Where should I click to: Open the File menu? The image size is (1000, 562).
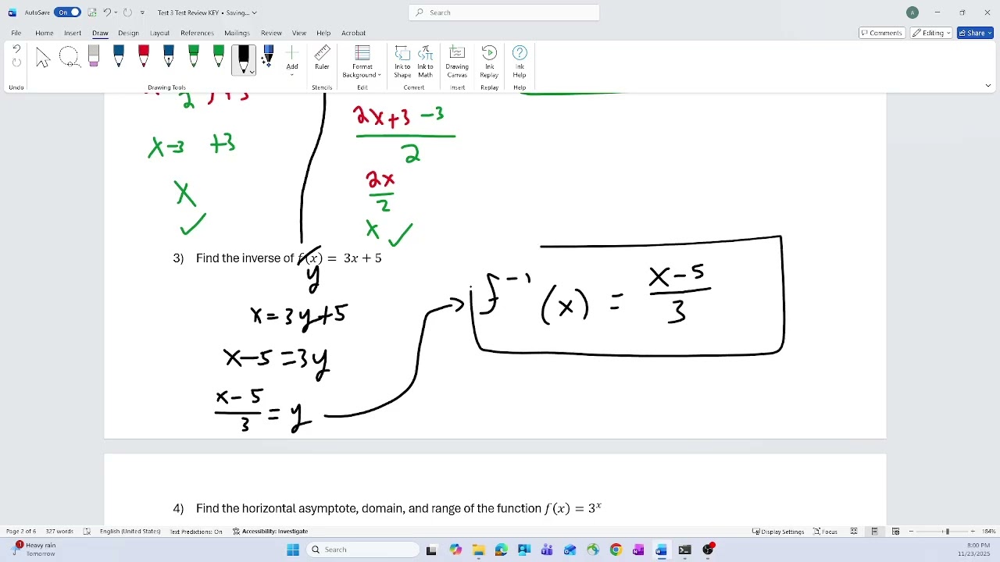[16, 33]
